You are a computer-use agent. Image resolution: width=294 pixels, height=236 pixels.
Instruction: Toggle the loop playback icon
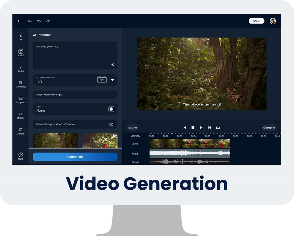pos(218,128)
